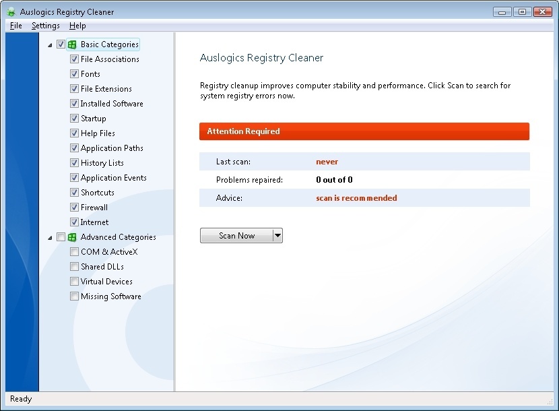The image size is (559, 411).
Task: Disable the Startup category checkbox
Action: pyautogui.click(x=74, y=118)
